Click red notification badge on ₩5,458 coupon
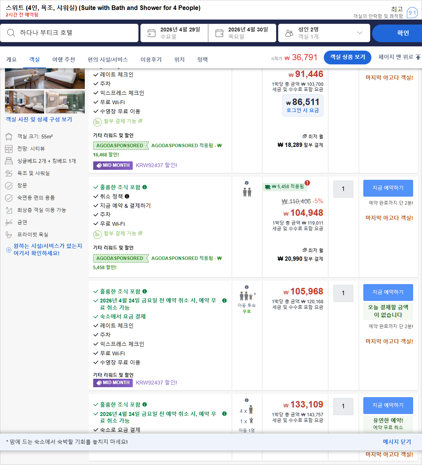 [307, 183]
